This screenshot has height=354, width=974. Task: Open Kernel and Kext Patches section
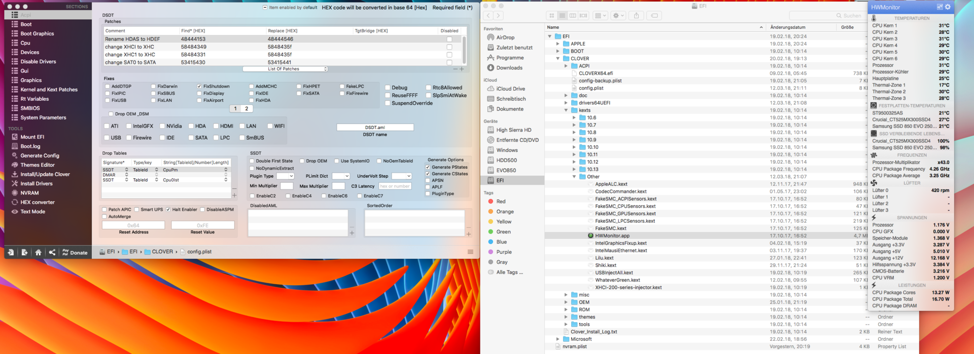coord(49,90)
